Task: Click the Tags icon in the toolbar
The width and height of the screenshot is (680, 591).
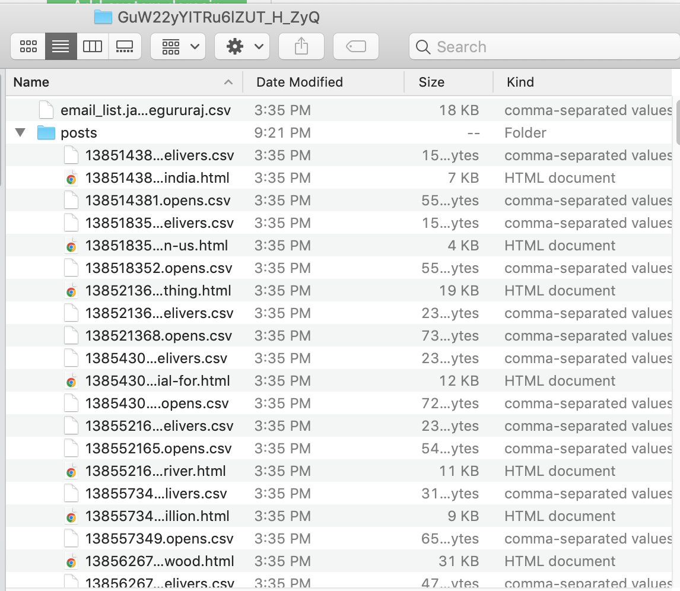Action: tap(355, 46)
